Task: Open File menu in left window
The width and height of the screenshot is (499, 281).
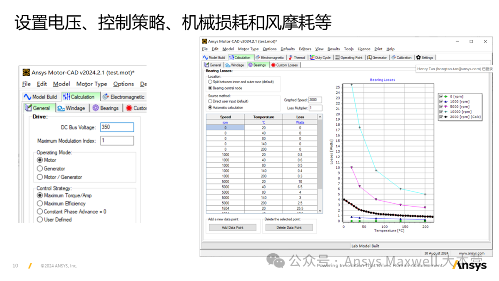Action: pos(26,84)
